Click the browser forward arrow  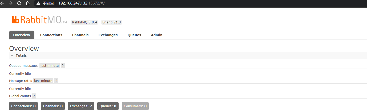pyautogui.click(x=11, y=3)
